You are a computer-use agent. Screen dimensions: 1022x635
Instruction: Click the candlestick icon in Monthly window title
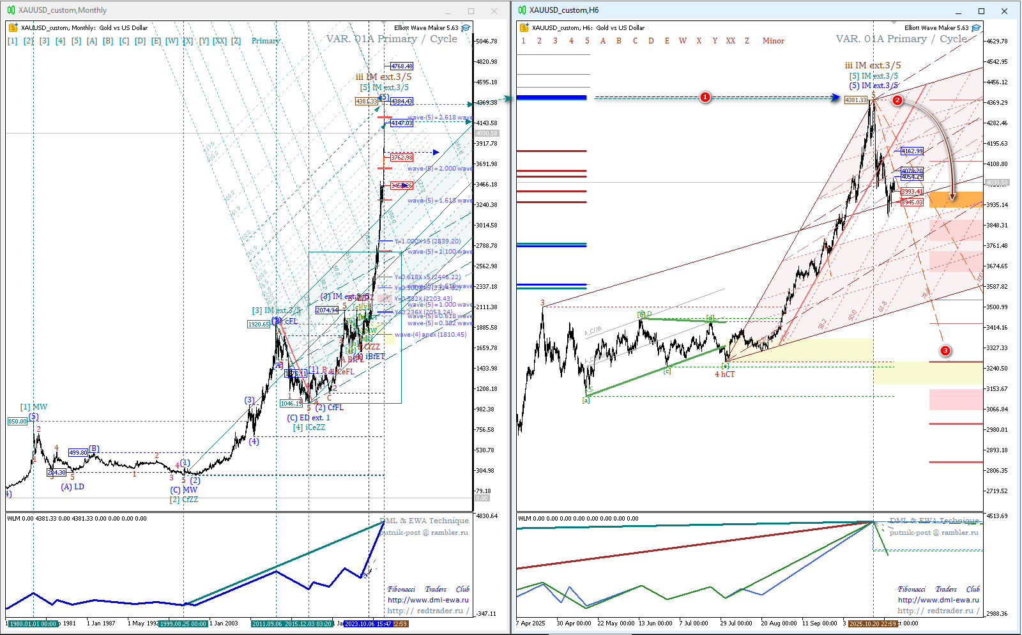click(11, 10)
